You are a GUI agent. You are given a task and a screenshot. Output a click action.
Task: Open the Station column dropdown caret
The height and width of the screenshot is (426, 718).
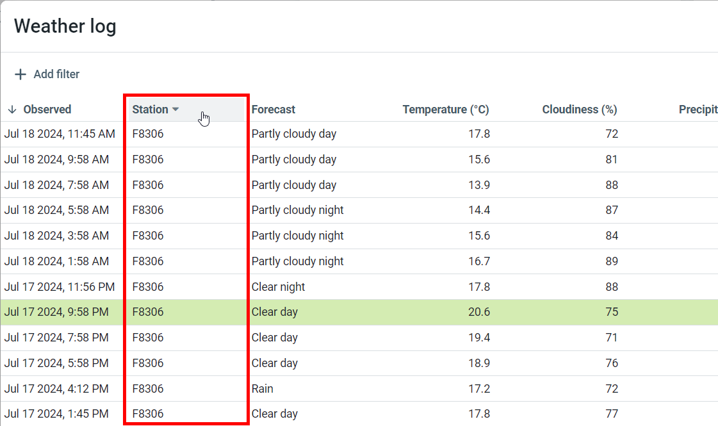[175, 110]
